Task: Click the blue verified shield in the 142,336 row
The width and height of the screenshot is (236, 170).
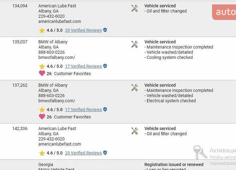Action: coord(105,153)
